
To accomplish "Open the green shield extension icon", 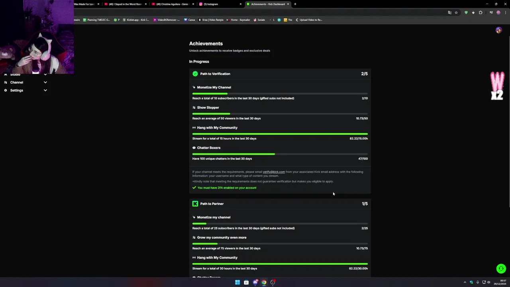I will coord(466,13).
